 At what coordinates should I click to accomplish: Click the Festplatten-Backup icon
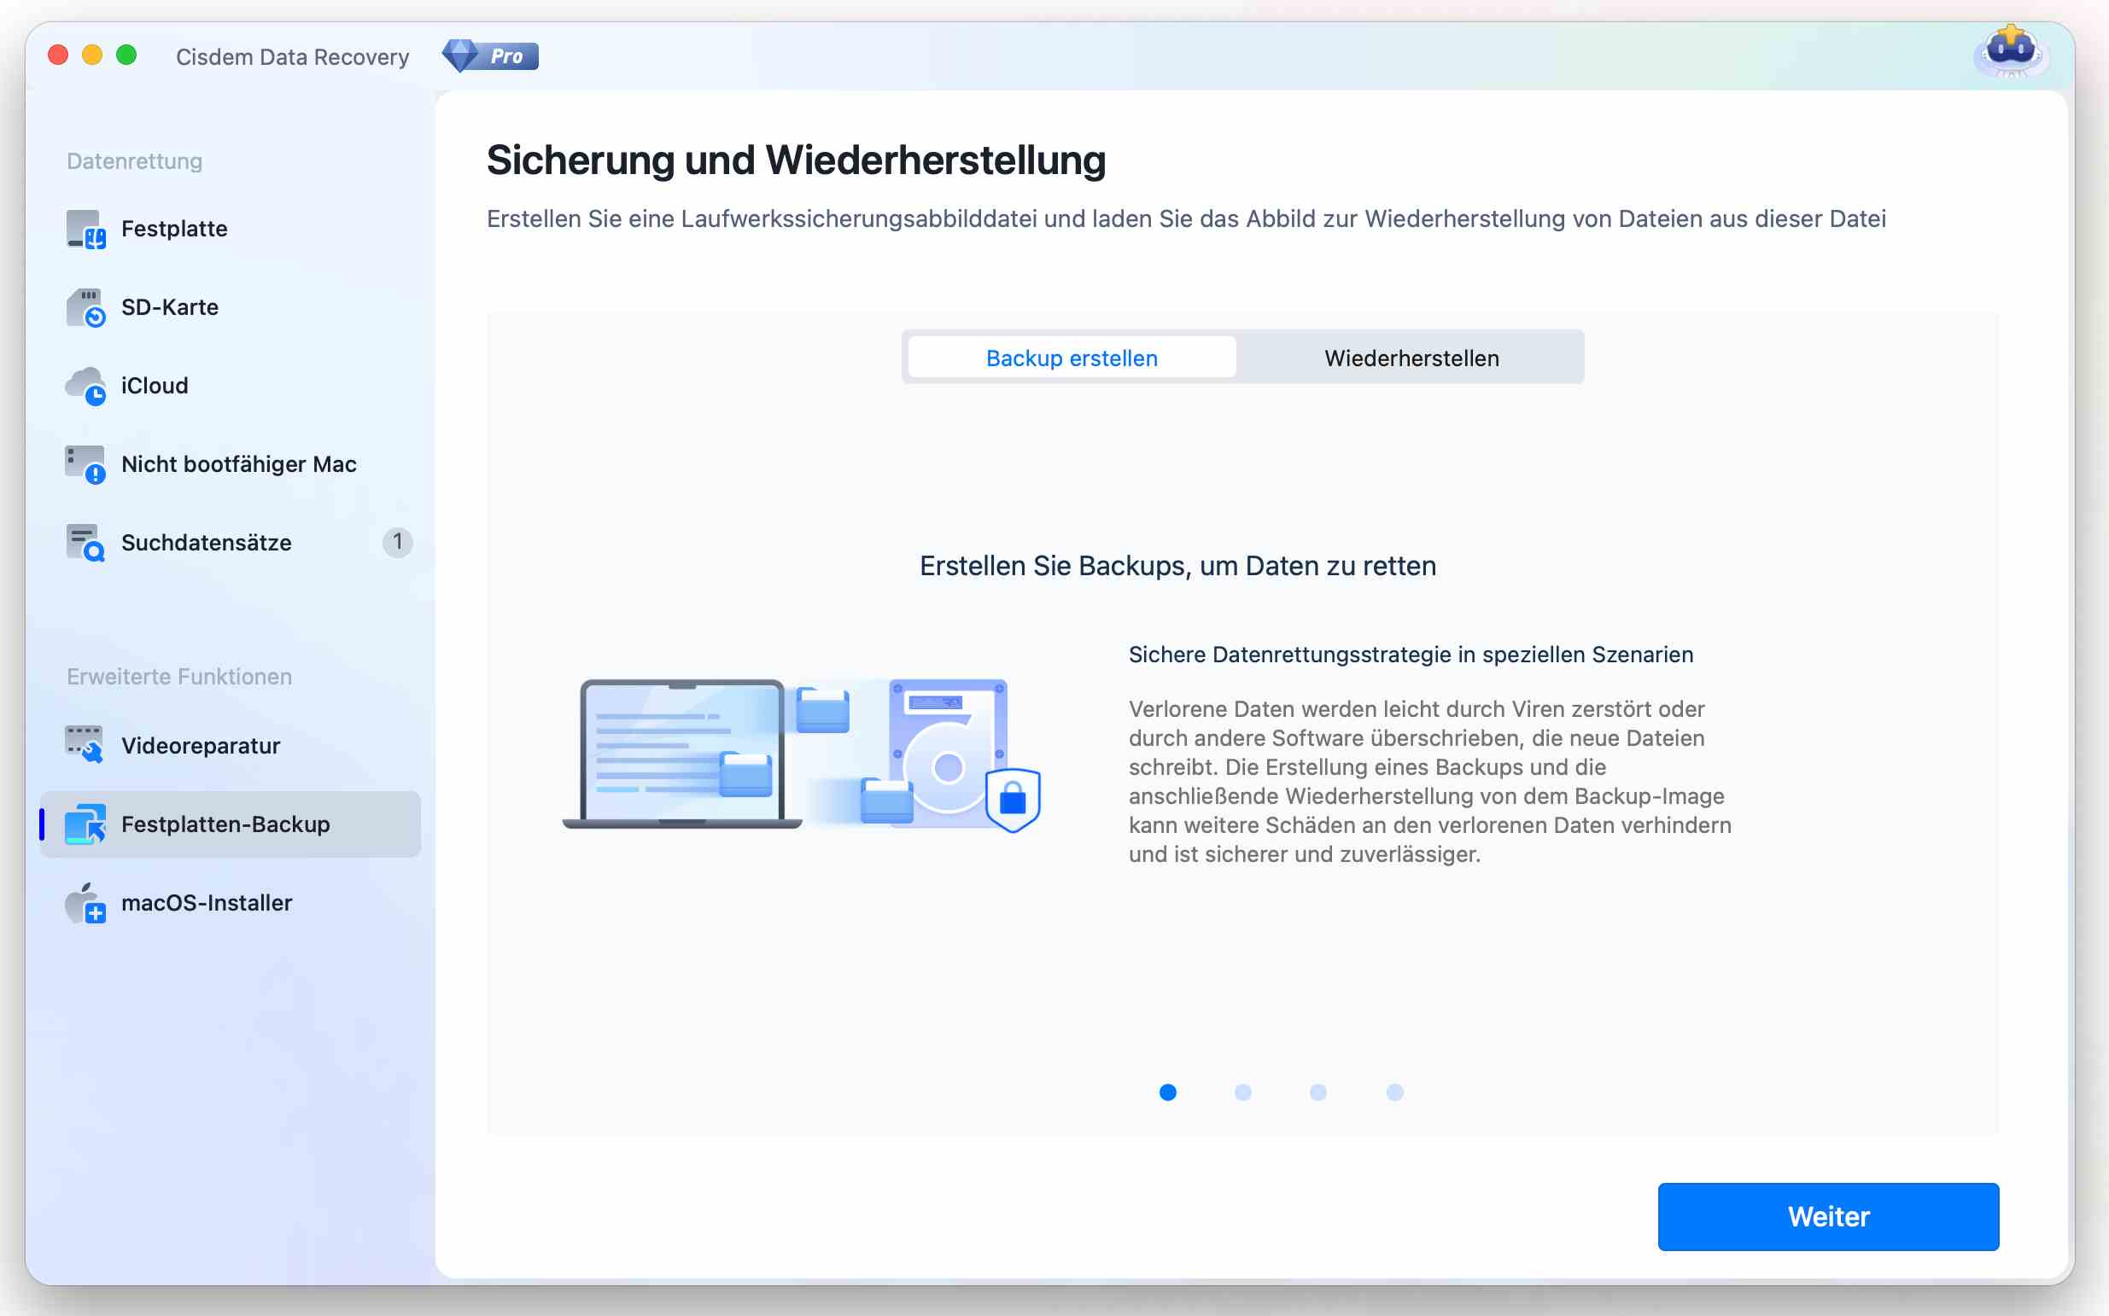(85, 824)
